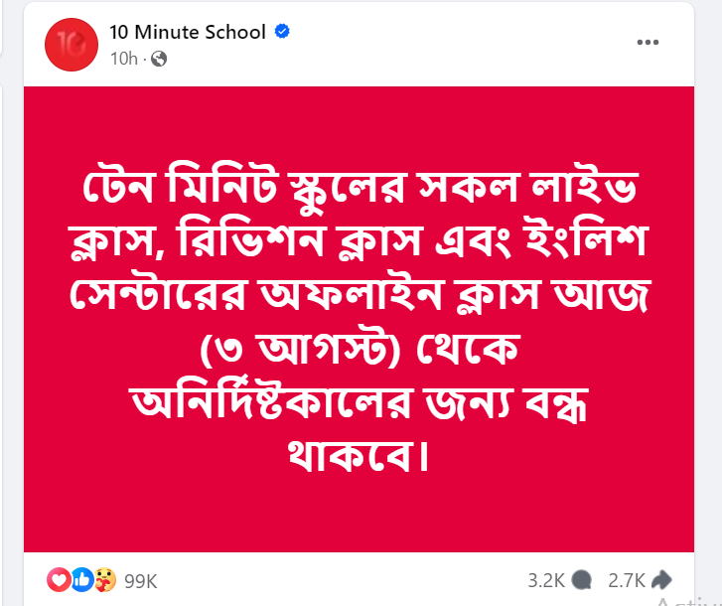722x606 pixels.
Task: Open the 3.2K comments count
Action: pyautogui.click(x=546, y=581)
